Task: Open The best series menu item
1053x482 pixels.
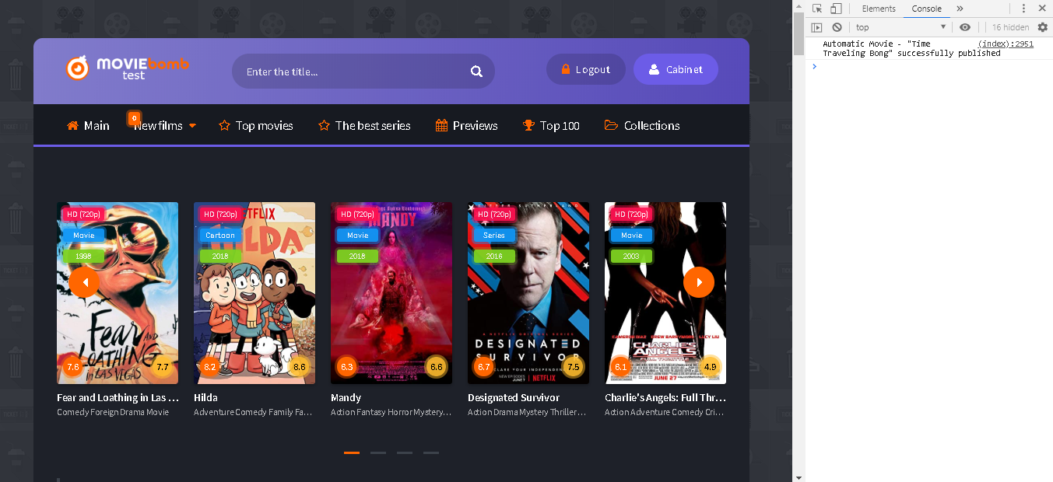Action: (x=364, y=125)
